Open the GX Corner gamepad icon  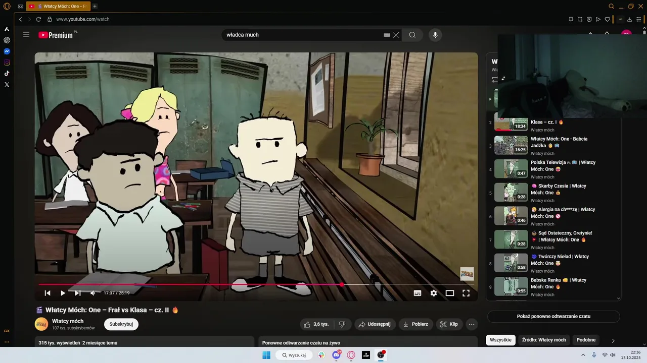tap(20, 7)
